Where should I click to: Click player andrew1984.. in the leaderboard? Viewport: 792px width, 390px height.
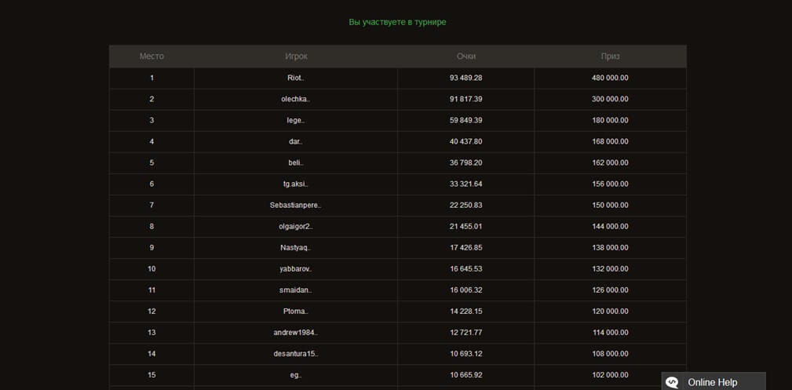pyautogui.click(x=296, y=332)
